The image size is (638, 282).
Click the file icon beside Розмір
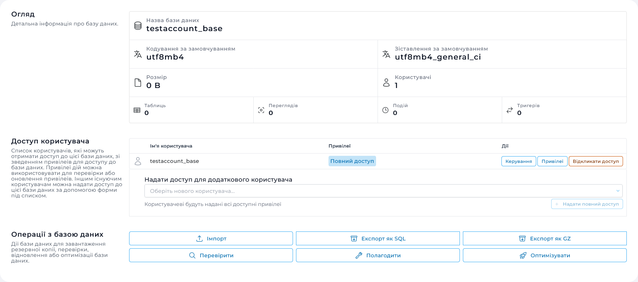click(138, 83)
